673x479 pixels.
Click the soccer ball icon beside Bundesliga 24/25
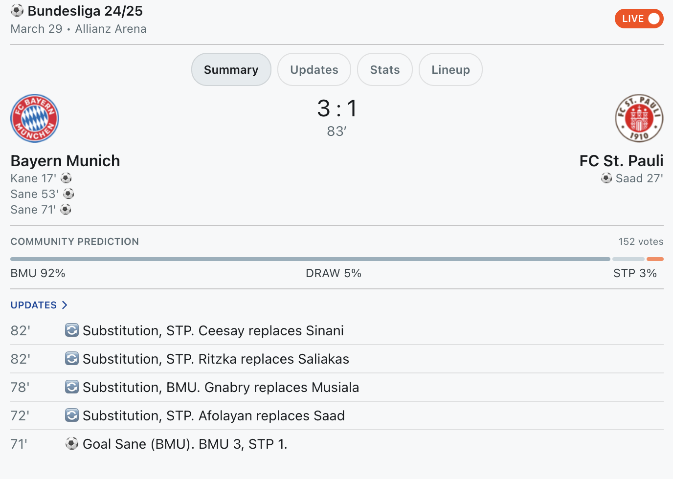17,10
